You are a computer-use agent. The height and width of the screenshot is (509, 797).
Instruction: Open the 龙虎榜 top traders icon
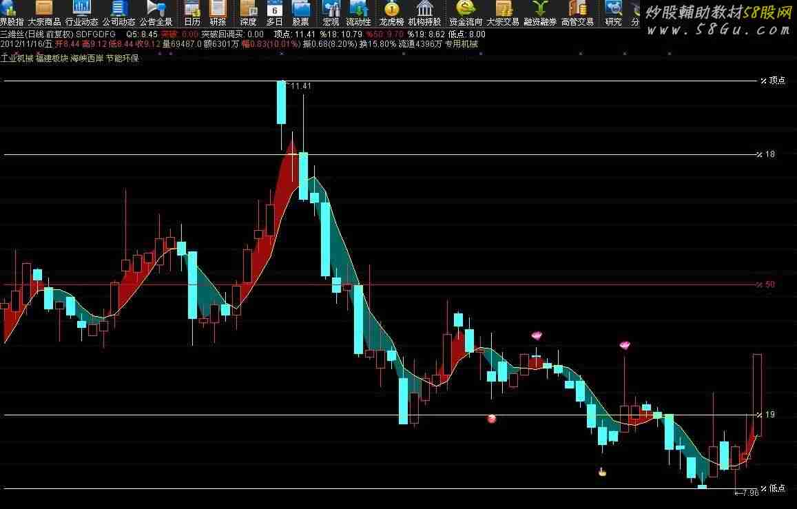tap(391, 13)
